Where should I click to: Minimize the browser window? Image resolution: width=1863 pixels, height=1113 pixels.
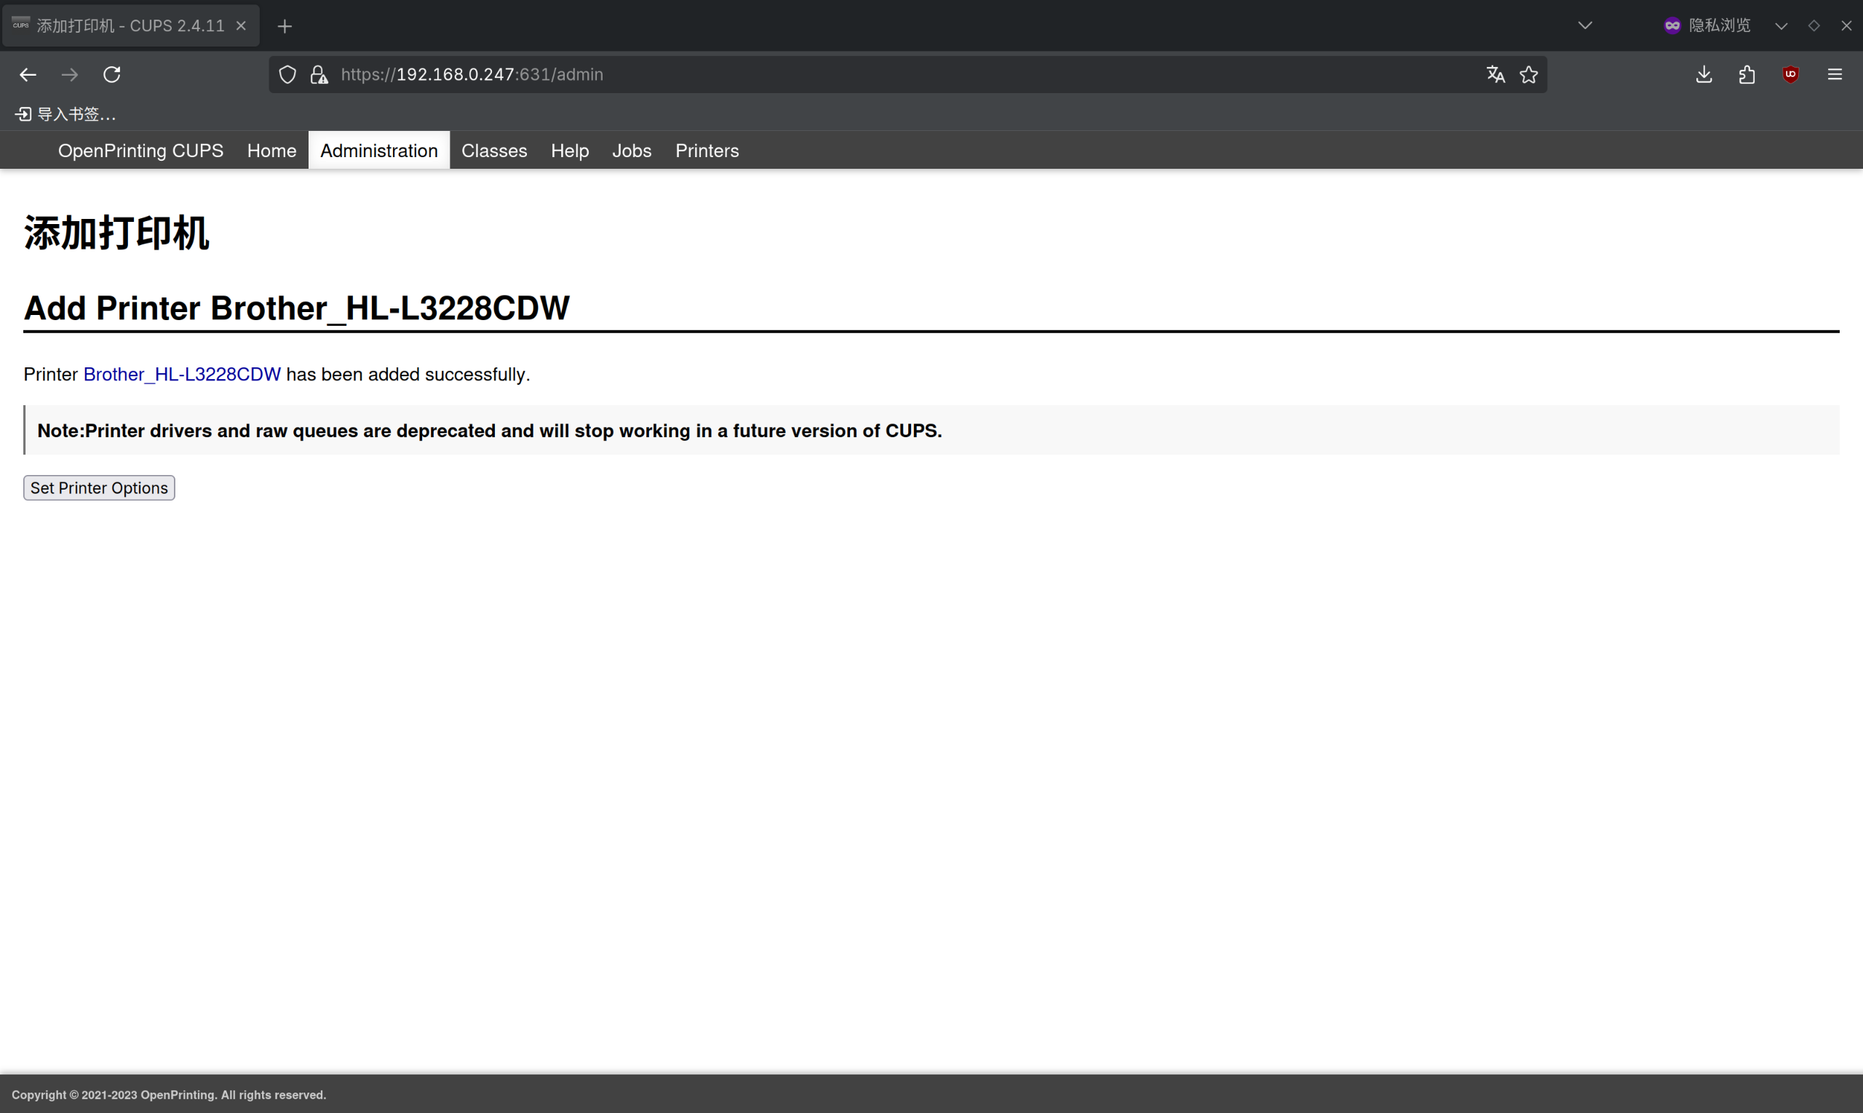1781,25
